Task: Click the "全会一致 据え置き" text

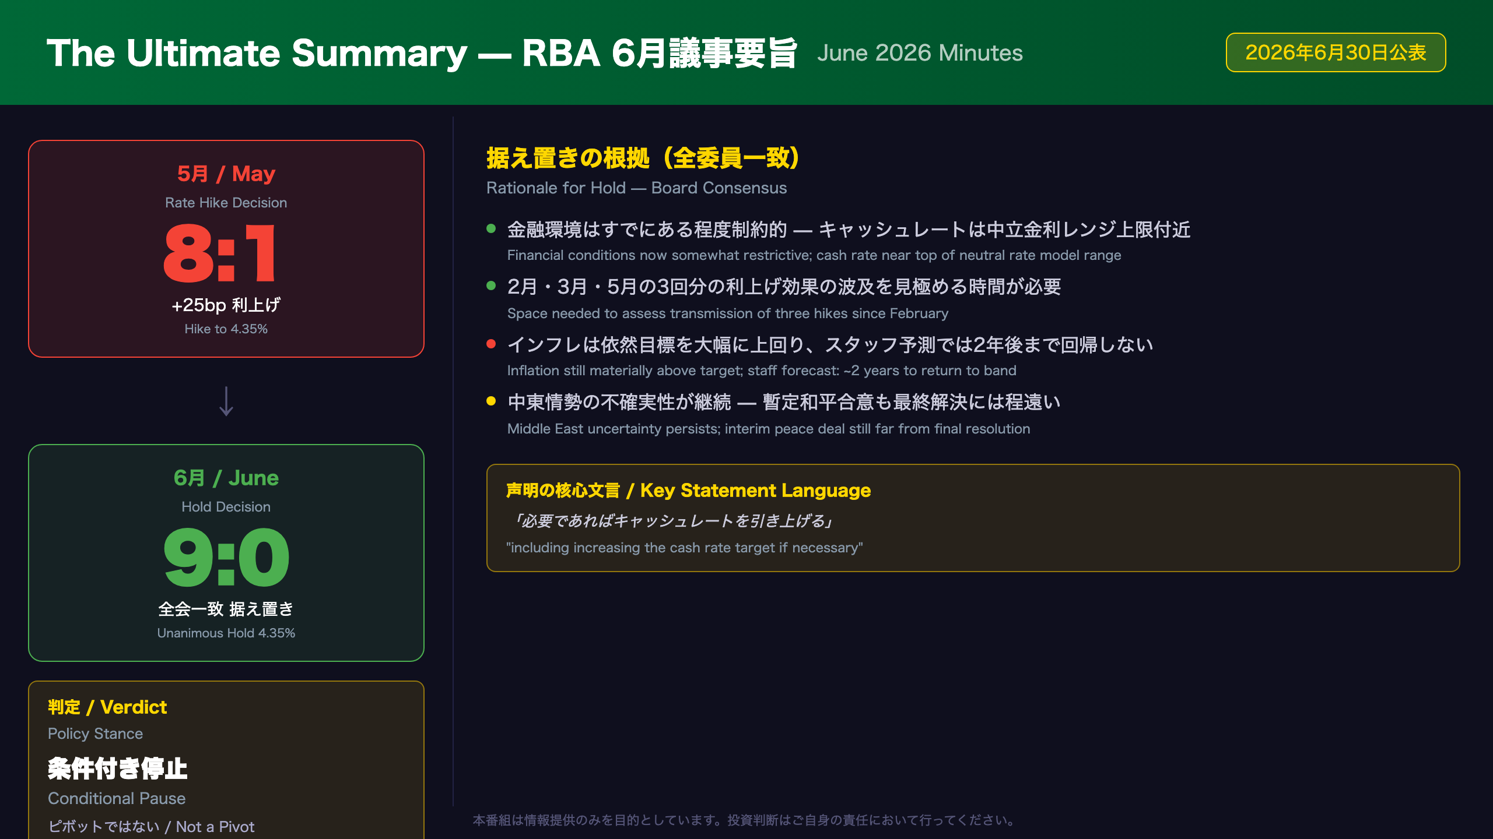Action: 226,609
